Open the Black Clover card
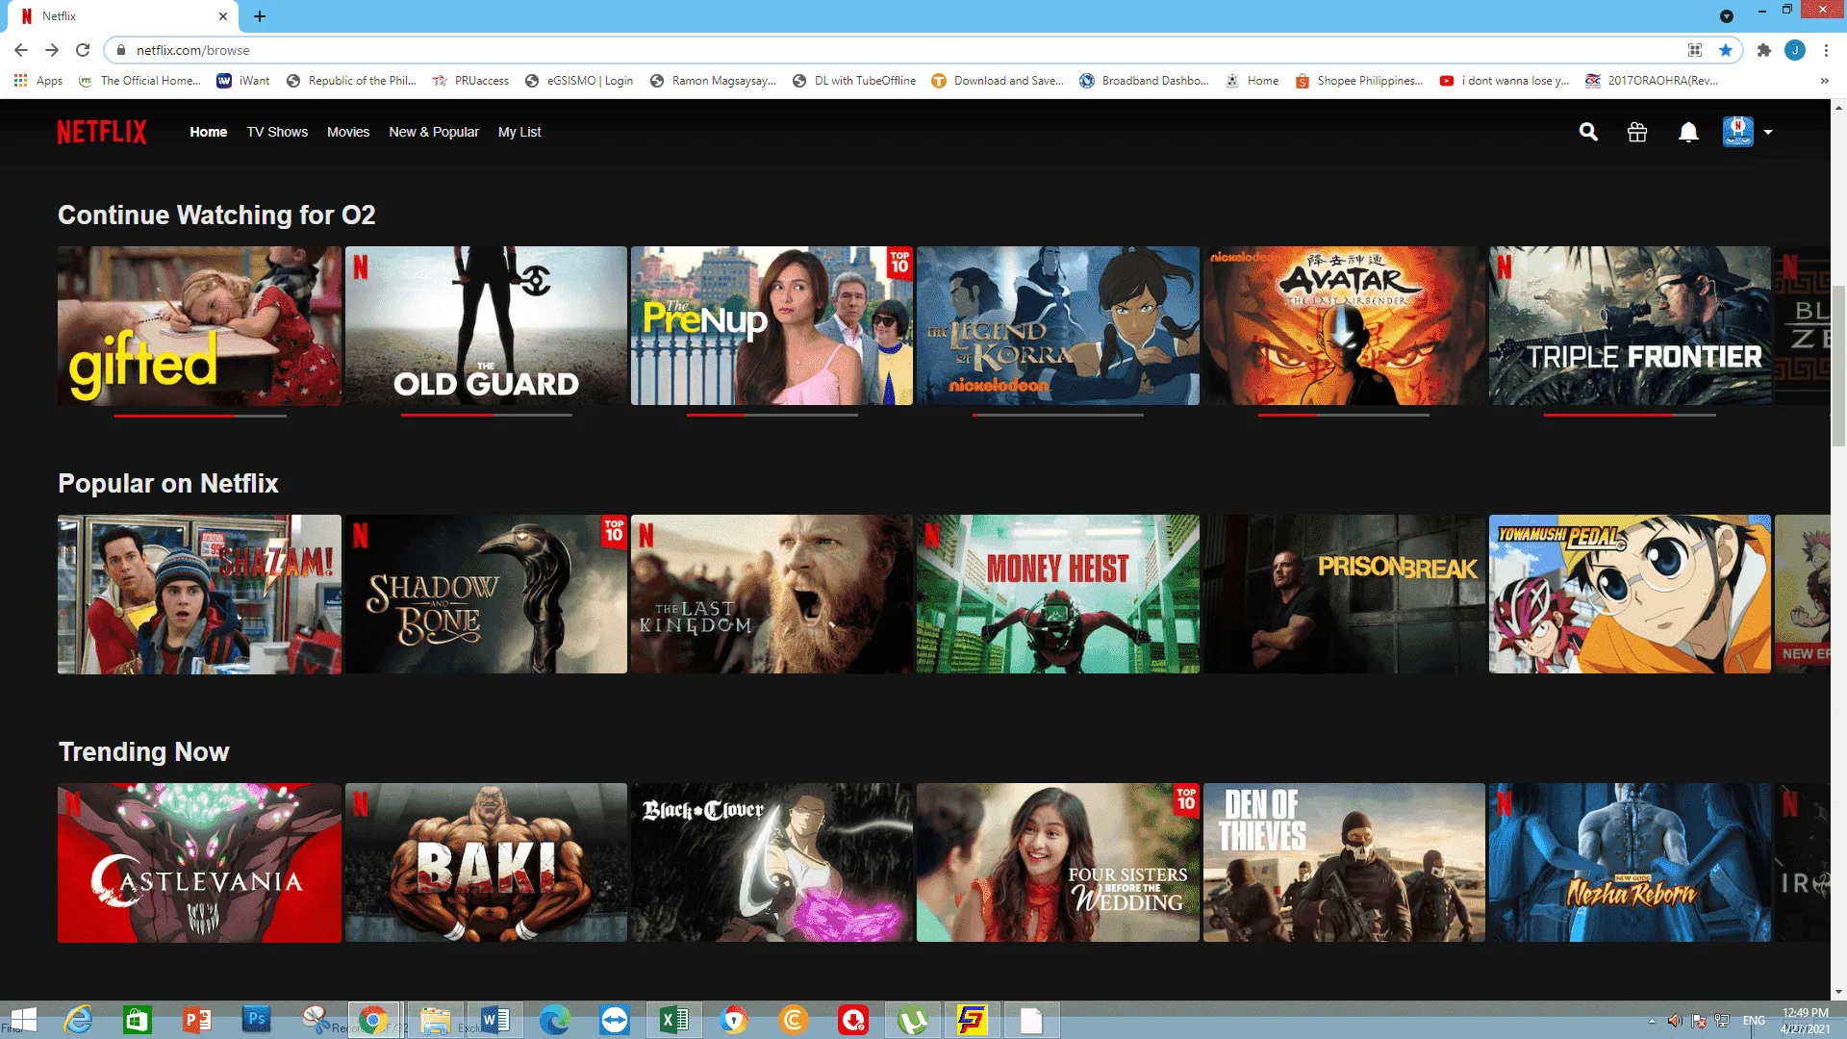The height and width of the screenshot is (1039, 1847). point(772,862)
